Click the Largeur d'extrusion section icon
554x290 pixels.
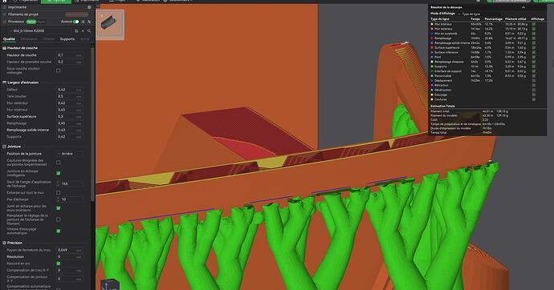point(4,83)
